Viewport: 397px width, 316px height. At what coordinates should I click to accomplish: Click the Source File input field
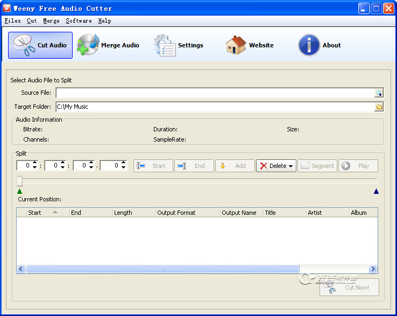(x=215, y=93)
